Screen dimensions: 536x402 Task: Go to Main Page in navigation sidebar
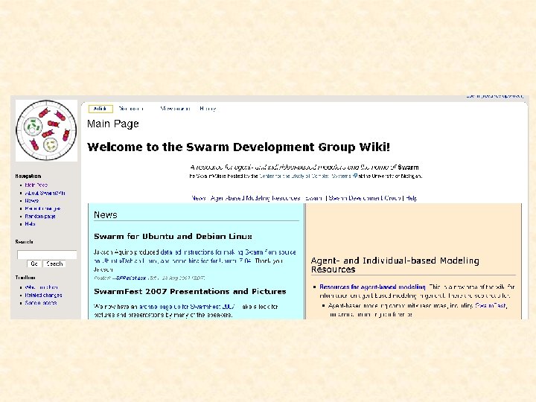[x=36, y=185]
